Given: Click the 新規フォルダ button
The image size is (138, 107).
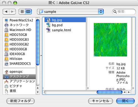Looking at the screenshot, I should click(x=20, y=101).
